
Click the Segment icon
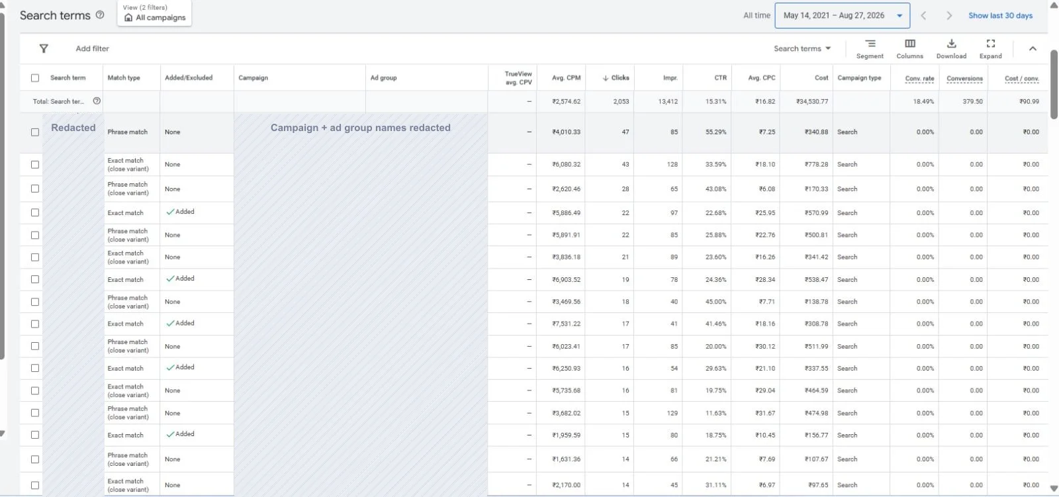pos(870,44)
